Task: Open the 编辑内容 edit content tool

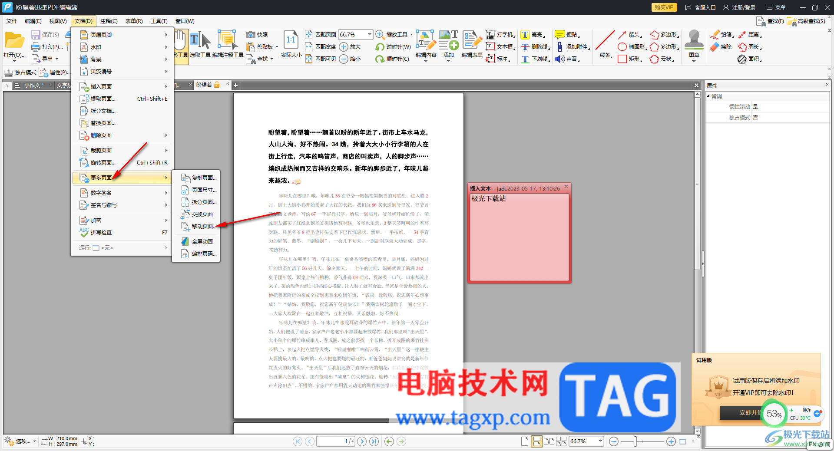Action: point(426,45)
